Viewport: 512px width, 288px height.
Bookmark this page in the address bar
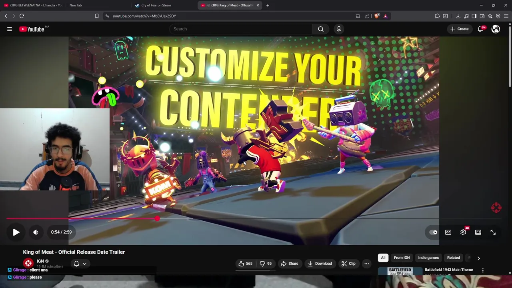[97, 16]
